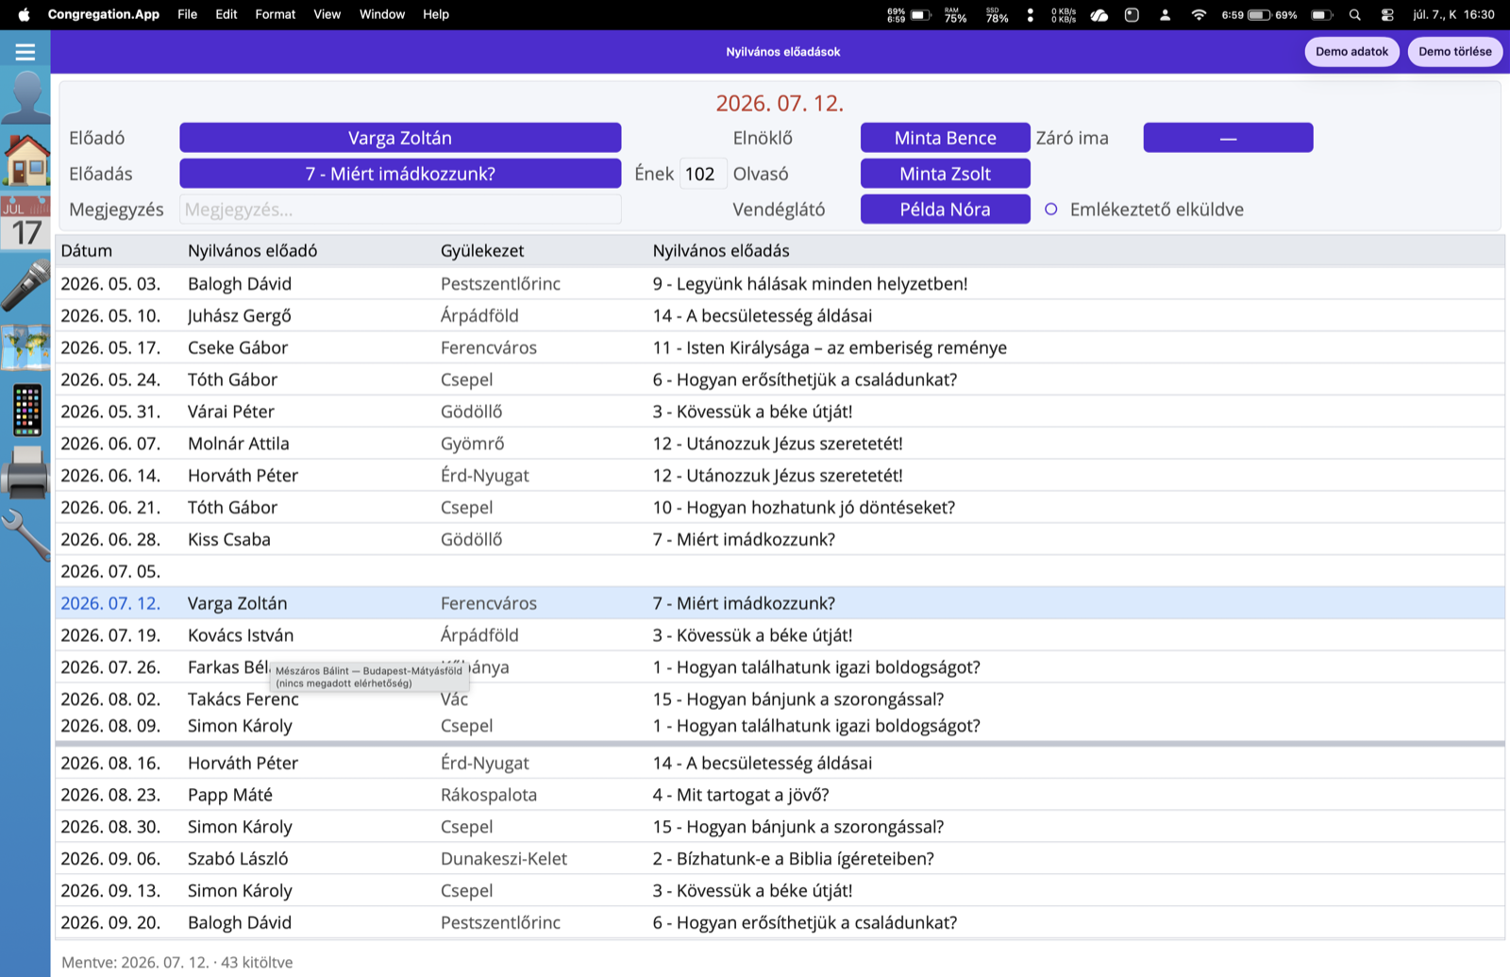Select the 2026. 07. 19. Kovács István row
This screenshot has width=1510, height=977.
780,635
